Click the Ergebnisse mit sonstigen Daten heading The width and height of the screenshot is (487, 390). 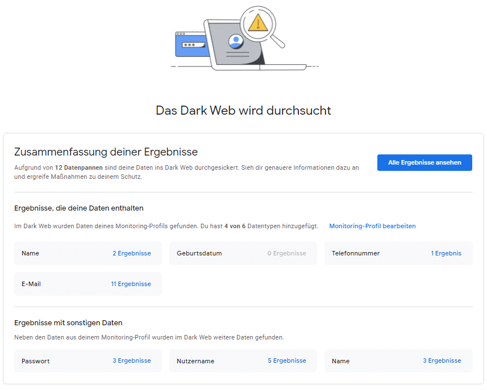click(68, 323)
